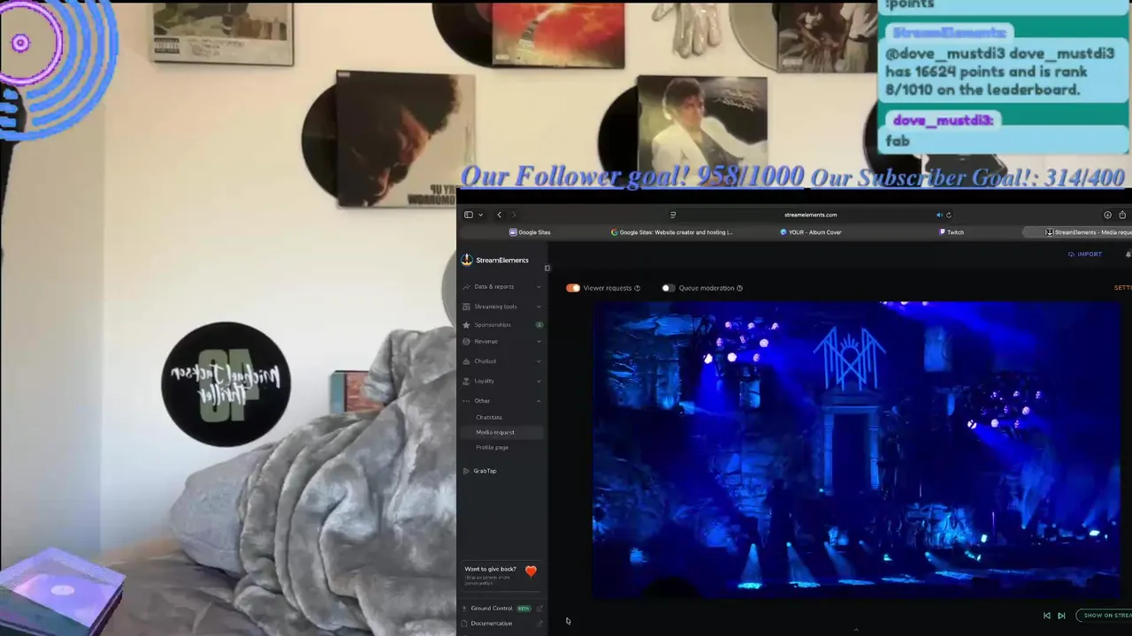Toggle the Viewer requests switch

(573, 288)
